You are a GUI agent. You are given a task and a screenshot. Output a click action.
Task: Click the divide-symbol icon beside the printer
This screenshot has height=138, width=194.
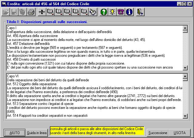[x=42, y=12]
